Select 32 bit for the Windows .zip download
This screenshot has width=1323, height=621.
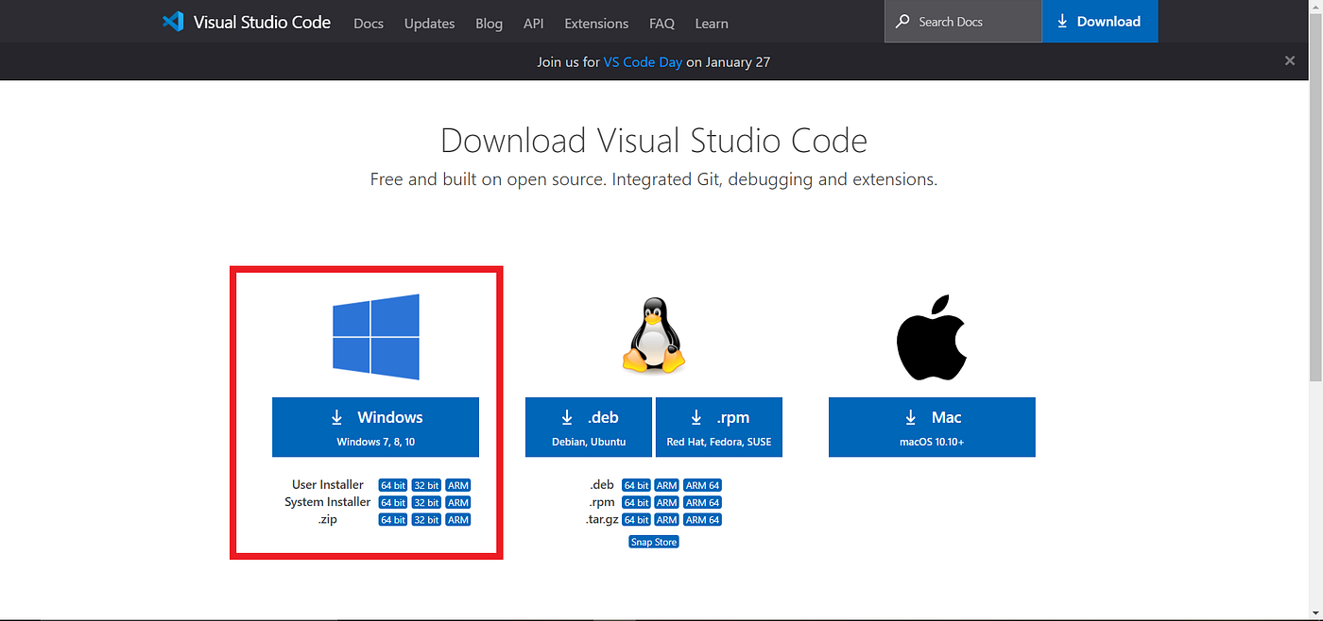point(425,519)
